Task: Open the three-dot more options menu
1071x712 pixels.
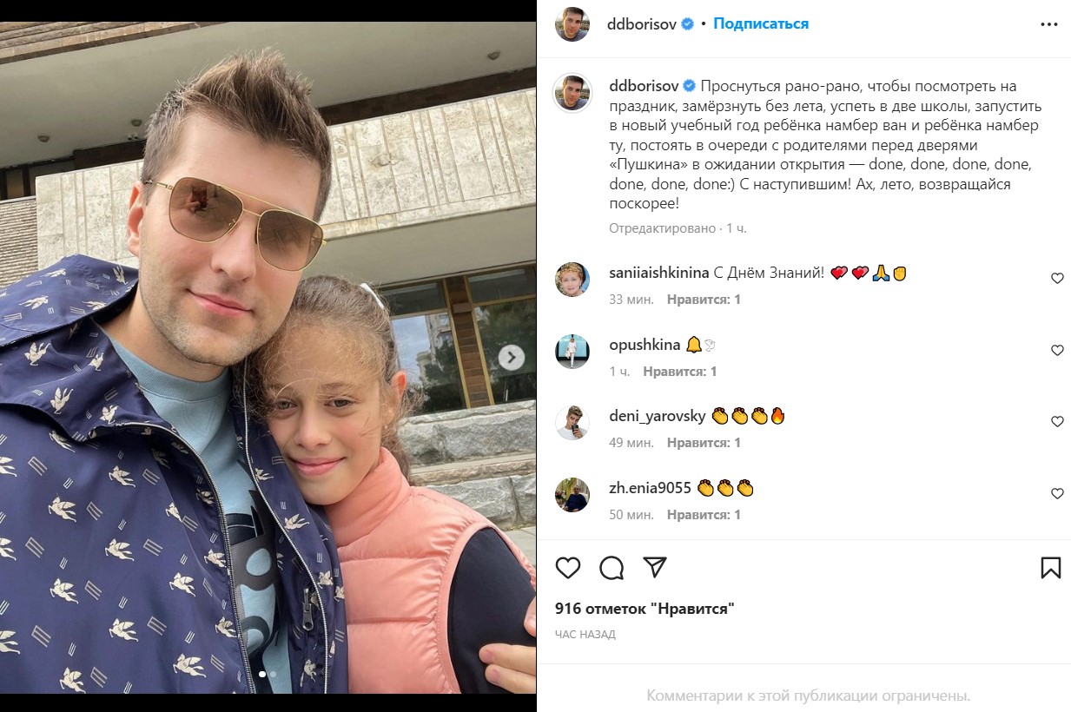Action: (x=1049, y=24)
